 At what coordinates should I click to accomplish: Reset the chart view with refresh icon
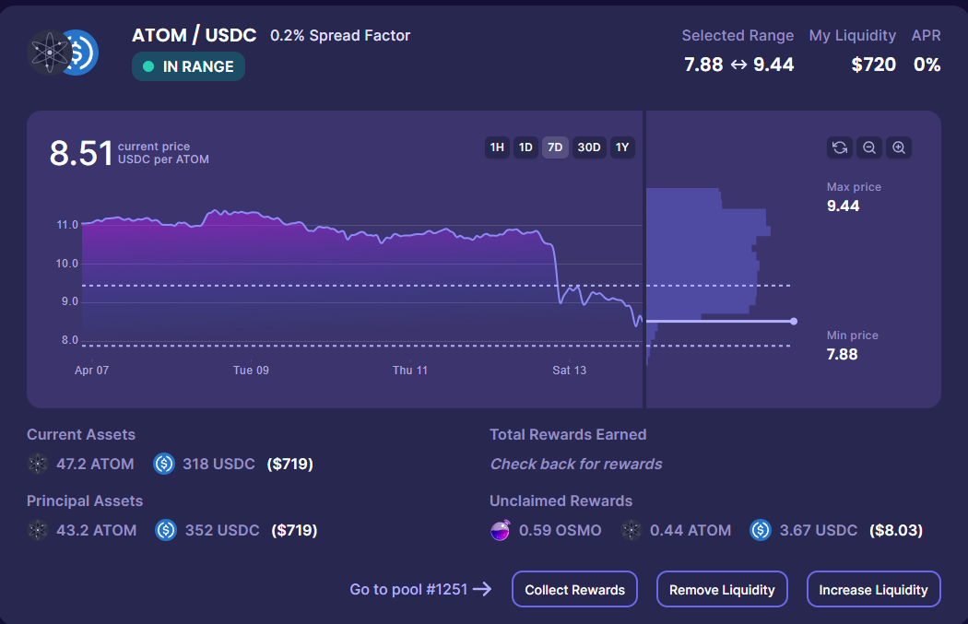[840, 147]
